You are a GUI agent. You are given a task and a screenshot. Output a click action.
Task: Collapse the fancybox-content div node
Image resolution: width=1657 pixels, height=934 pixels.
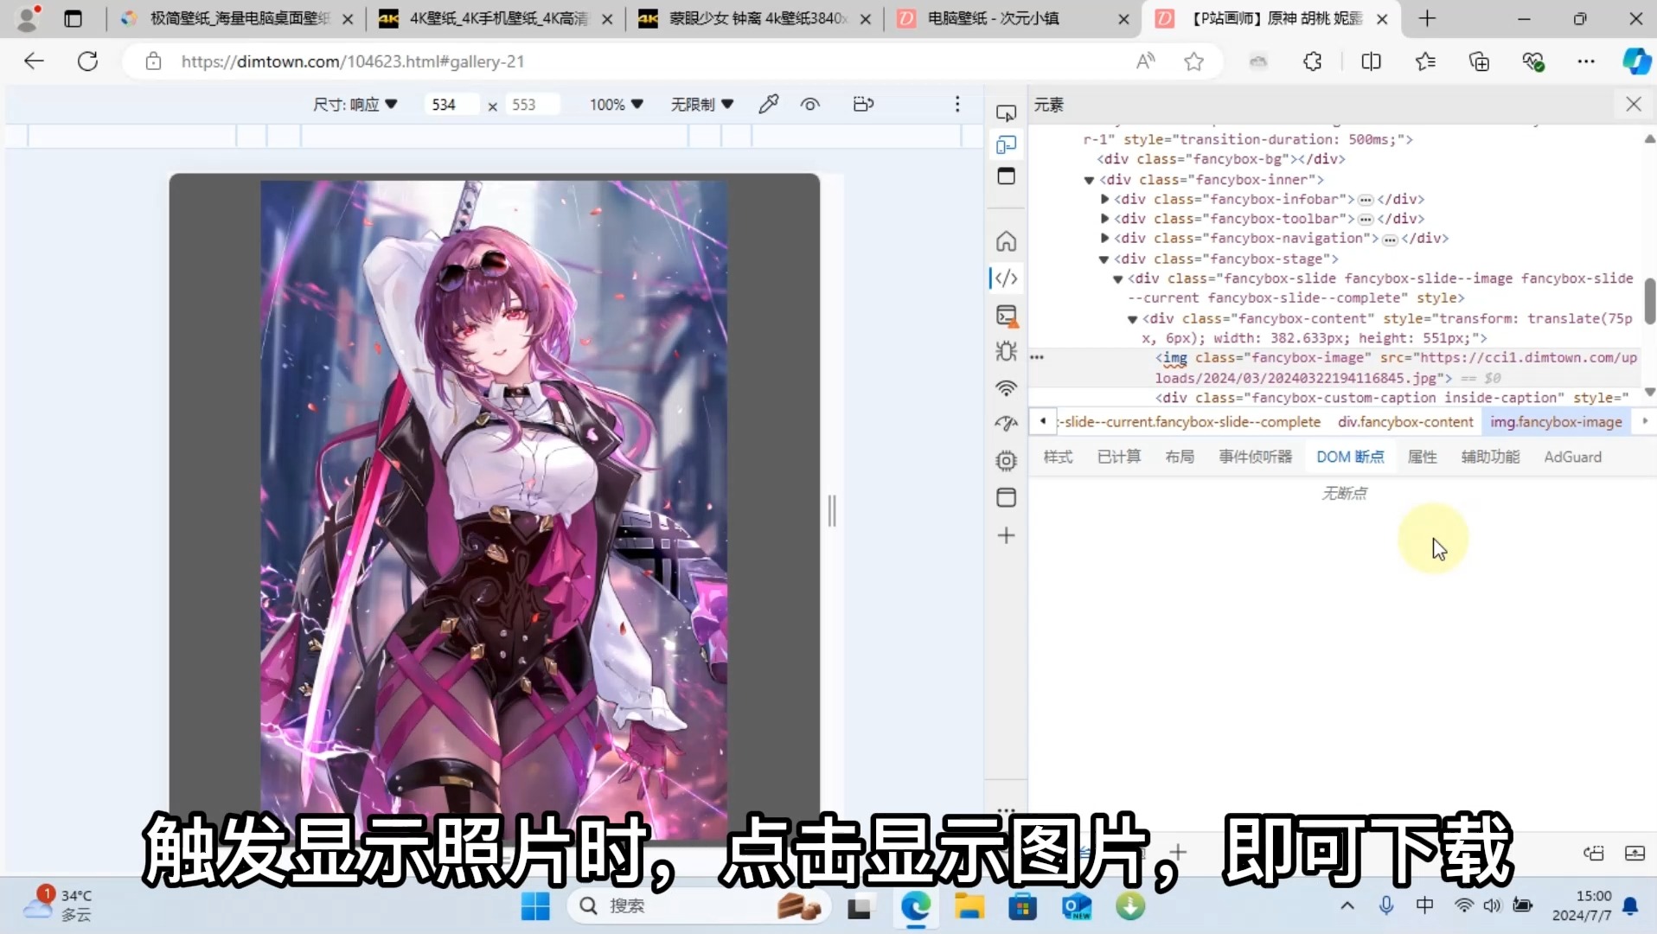pyautogui.click(x=1132, y=319)
